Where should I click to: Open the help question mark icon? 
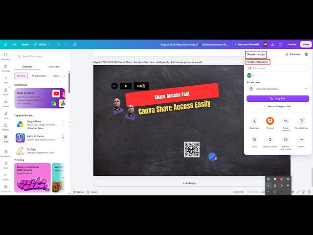pos(309,192)
